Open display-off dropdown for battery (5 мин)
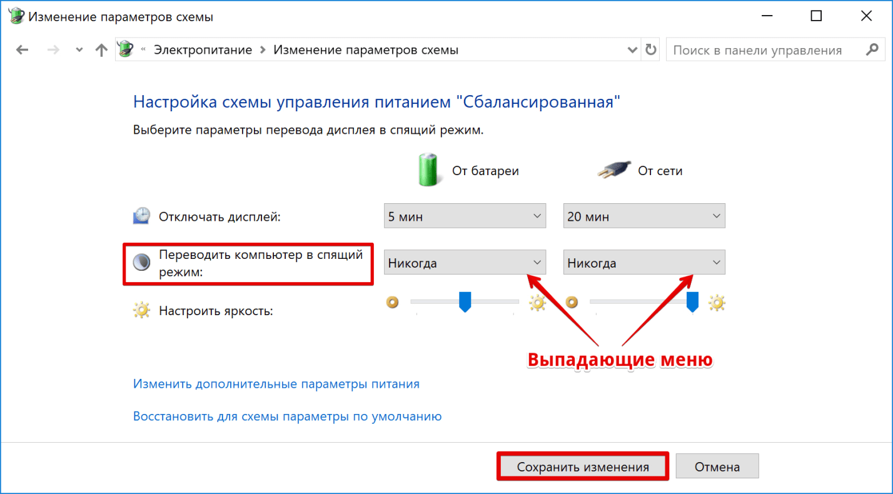893x494 pixels. click(465, 216)
